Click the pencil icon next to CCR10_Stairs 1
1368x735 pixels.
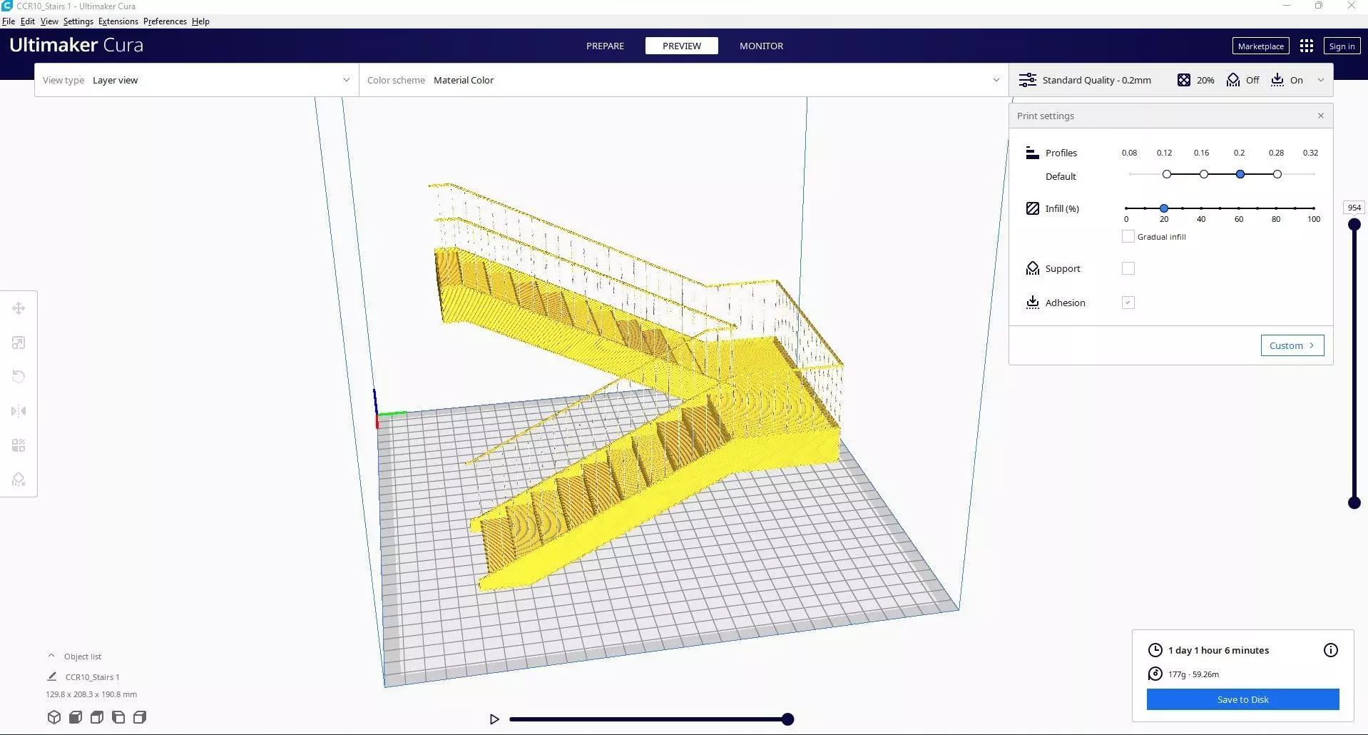51,676
